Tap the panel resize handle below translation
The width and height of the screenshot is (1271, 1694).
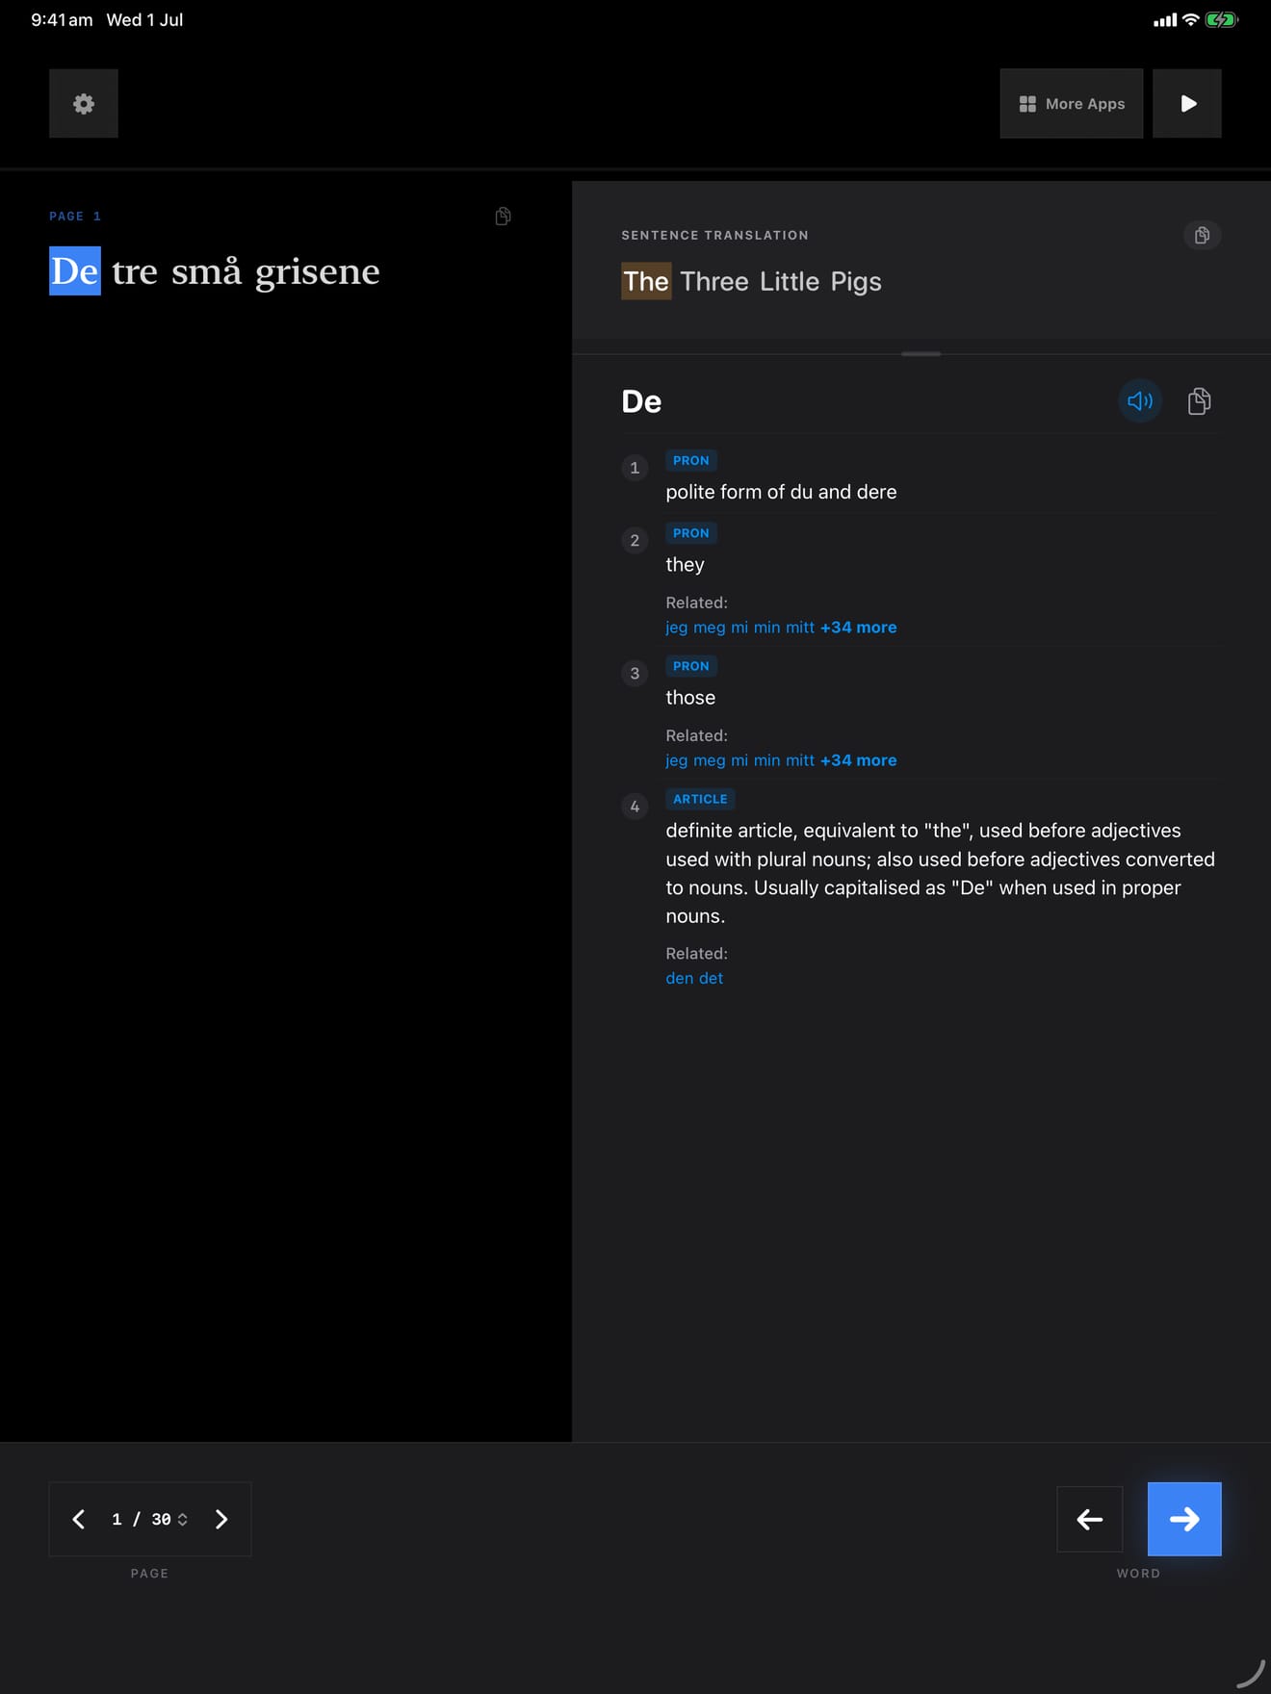921,353
